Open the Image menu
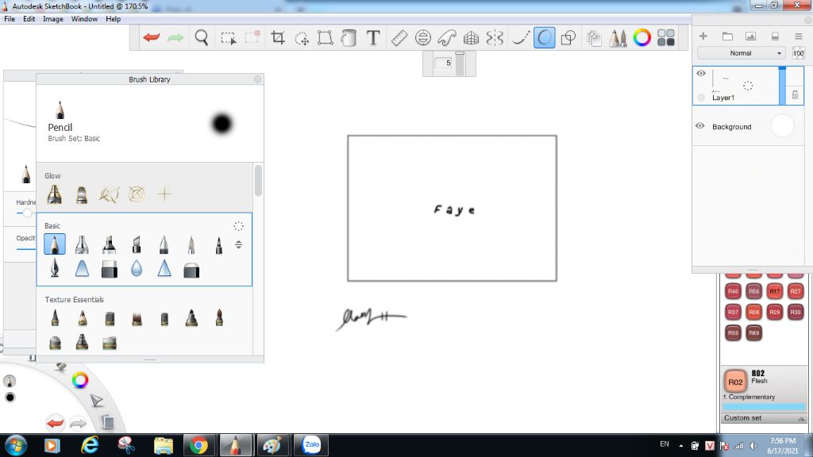Image resolution: width=813 pixels, height=457 pixels. [53, 19]
